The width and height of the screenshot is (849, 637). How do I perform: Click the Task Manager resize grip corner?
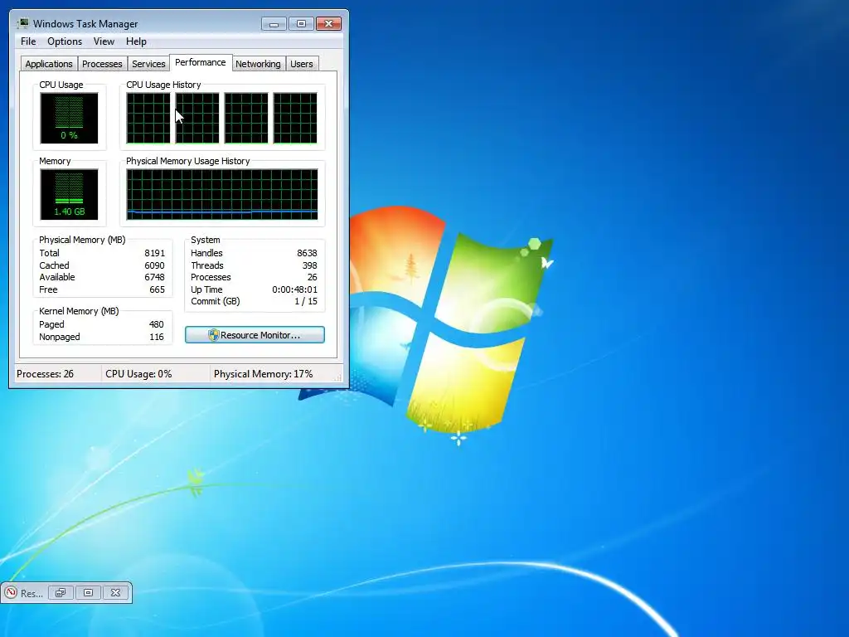[x=339, y=377]
